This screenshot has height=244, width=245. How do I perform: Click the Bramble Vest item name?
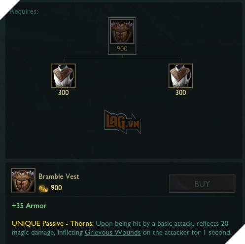pyautogui.click(x=59, y=176)
